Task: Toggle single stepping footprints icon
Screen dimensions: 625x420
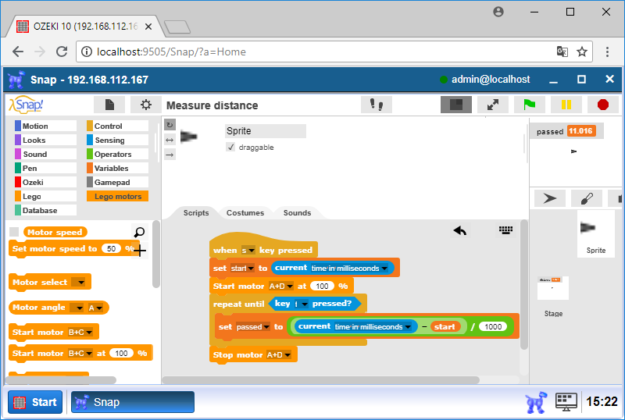Action: click(x=377, y=105)
